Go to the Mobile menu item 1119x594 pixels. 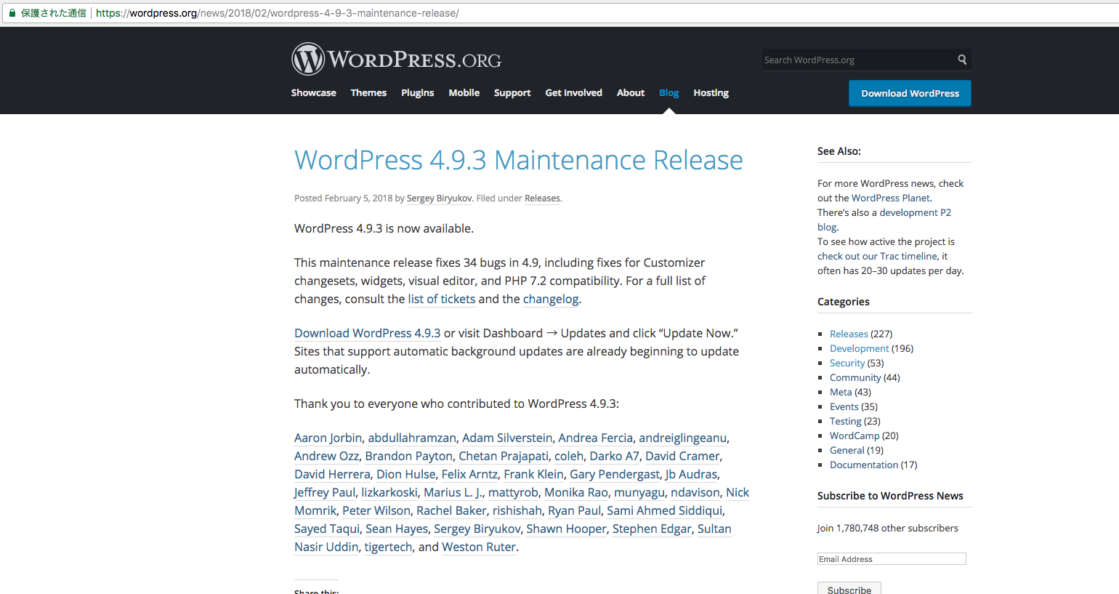[464, 92]
